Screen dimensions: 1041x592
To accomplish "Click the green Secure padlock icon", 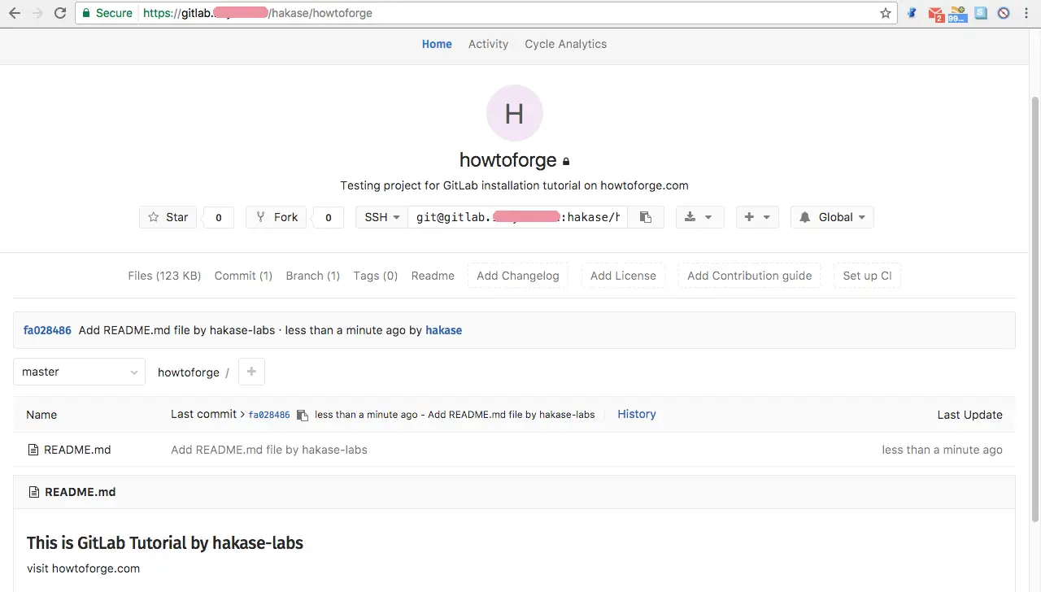I will tap(86, 13).
